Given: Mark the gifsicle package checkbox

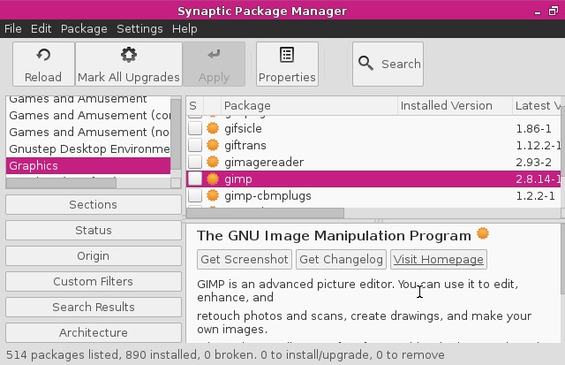Looking at the screenshot, I should click(194, 128).
